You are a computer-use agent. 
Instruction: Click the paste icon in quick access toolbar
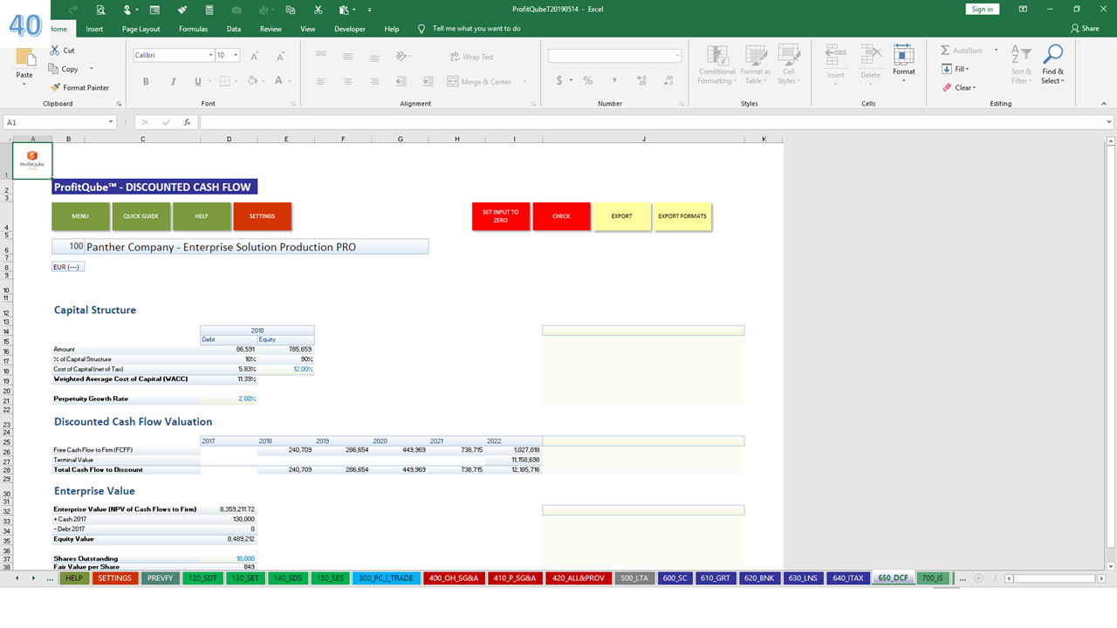point(344,10)
